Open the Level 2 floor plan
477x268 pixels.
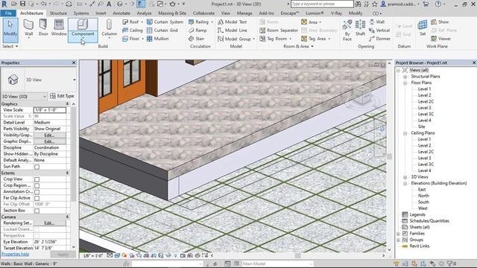point(424,95)
